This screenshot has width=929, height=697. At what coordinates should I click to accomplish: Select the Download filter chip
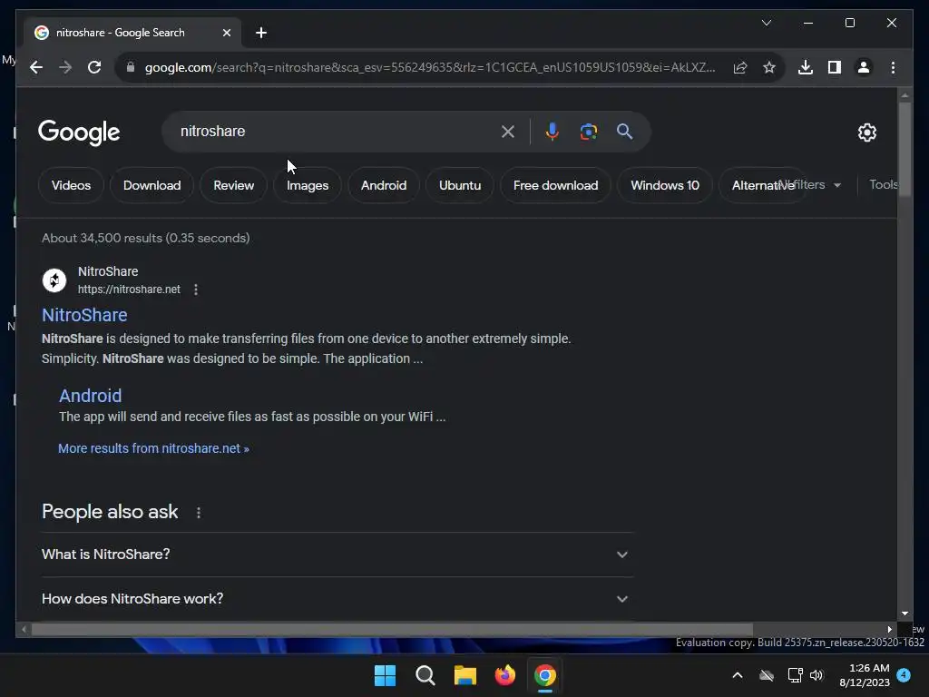tap(152, 185)
